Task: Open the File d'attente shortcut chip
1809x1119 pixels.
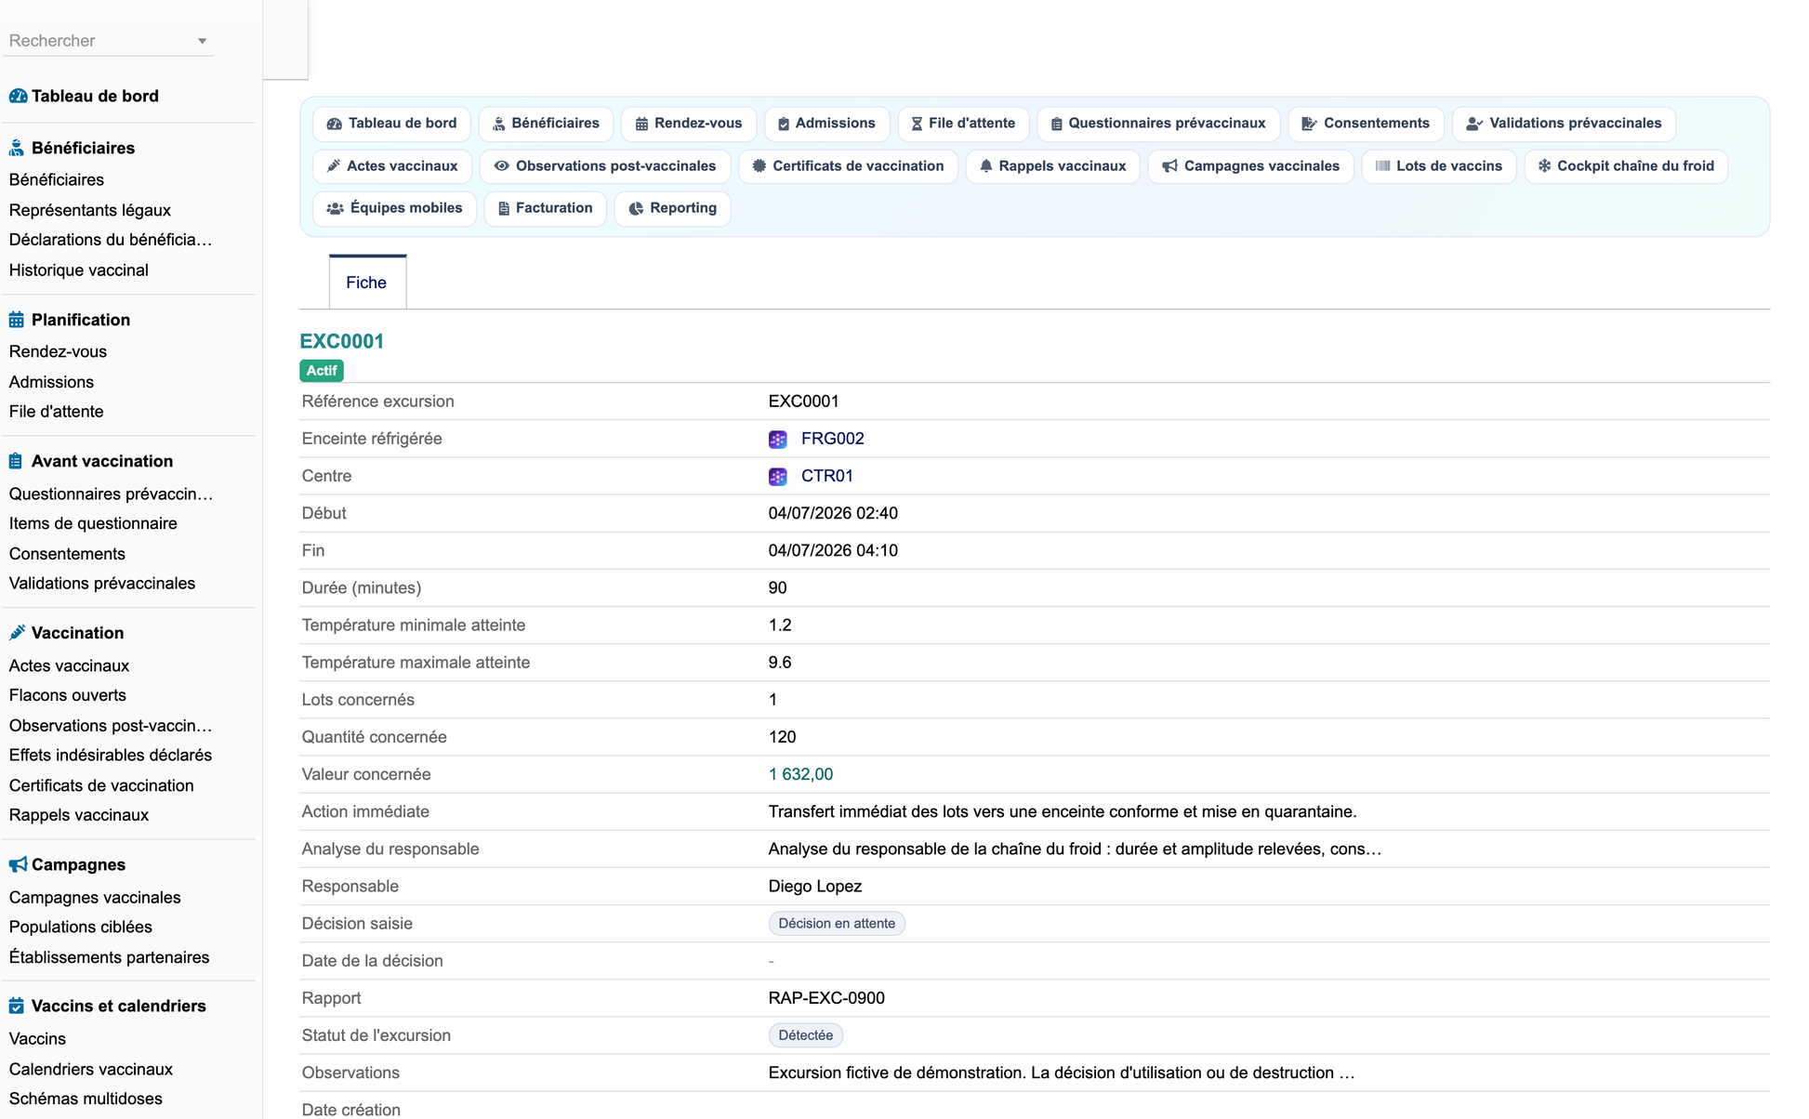Action: point(963,124)
